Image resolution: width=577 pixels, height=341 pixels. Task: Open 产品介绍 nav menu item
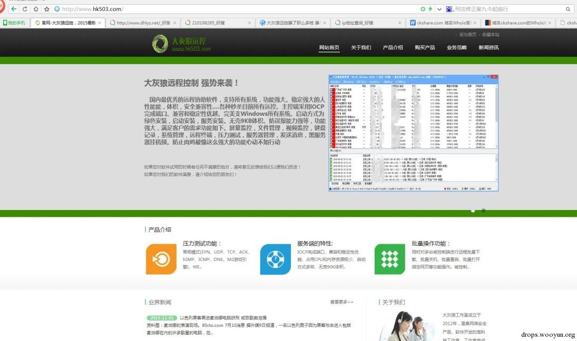[393, 47]
